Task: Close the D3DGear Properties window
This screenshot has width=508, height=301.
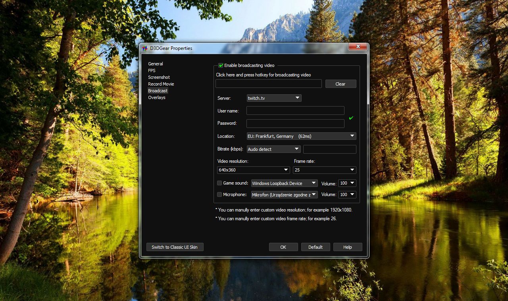Action: 358,47
